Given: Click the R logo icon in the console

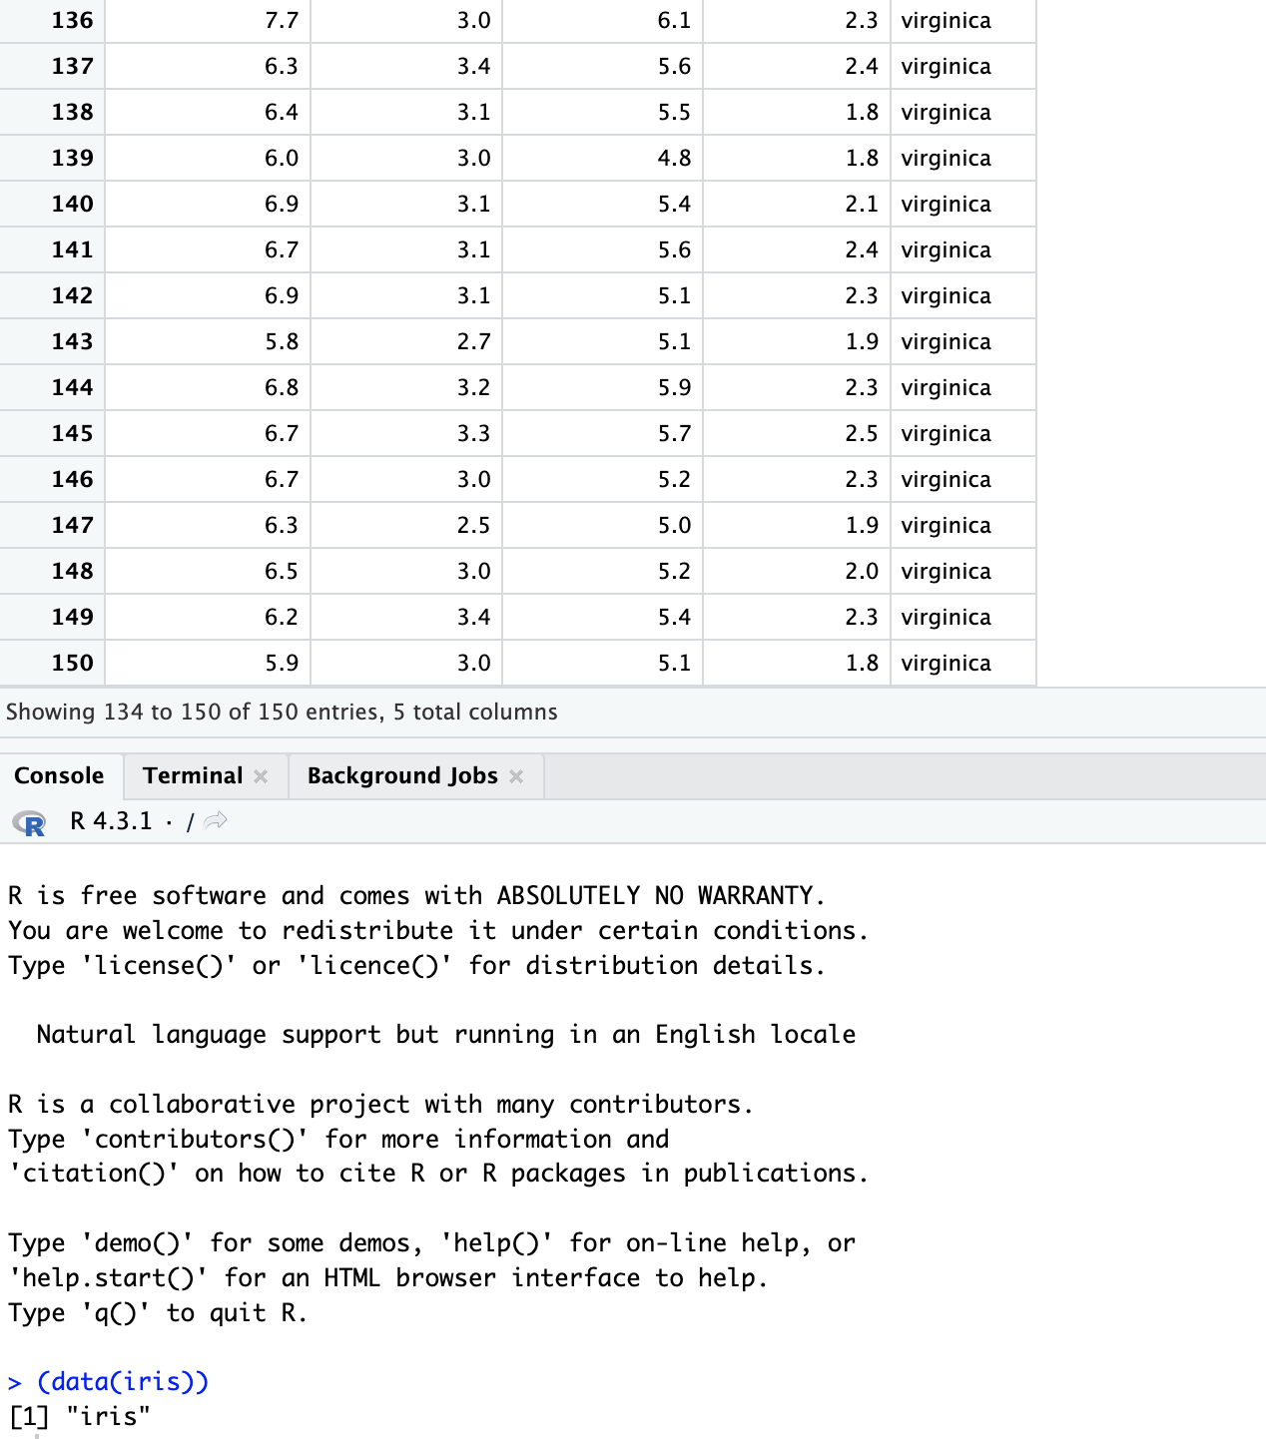Looking at the screenshot, I should [28, 824].
